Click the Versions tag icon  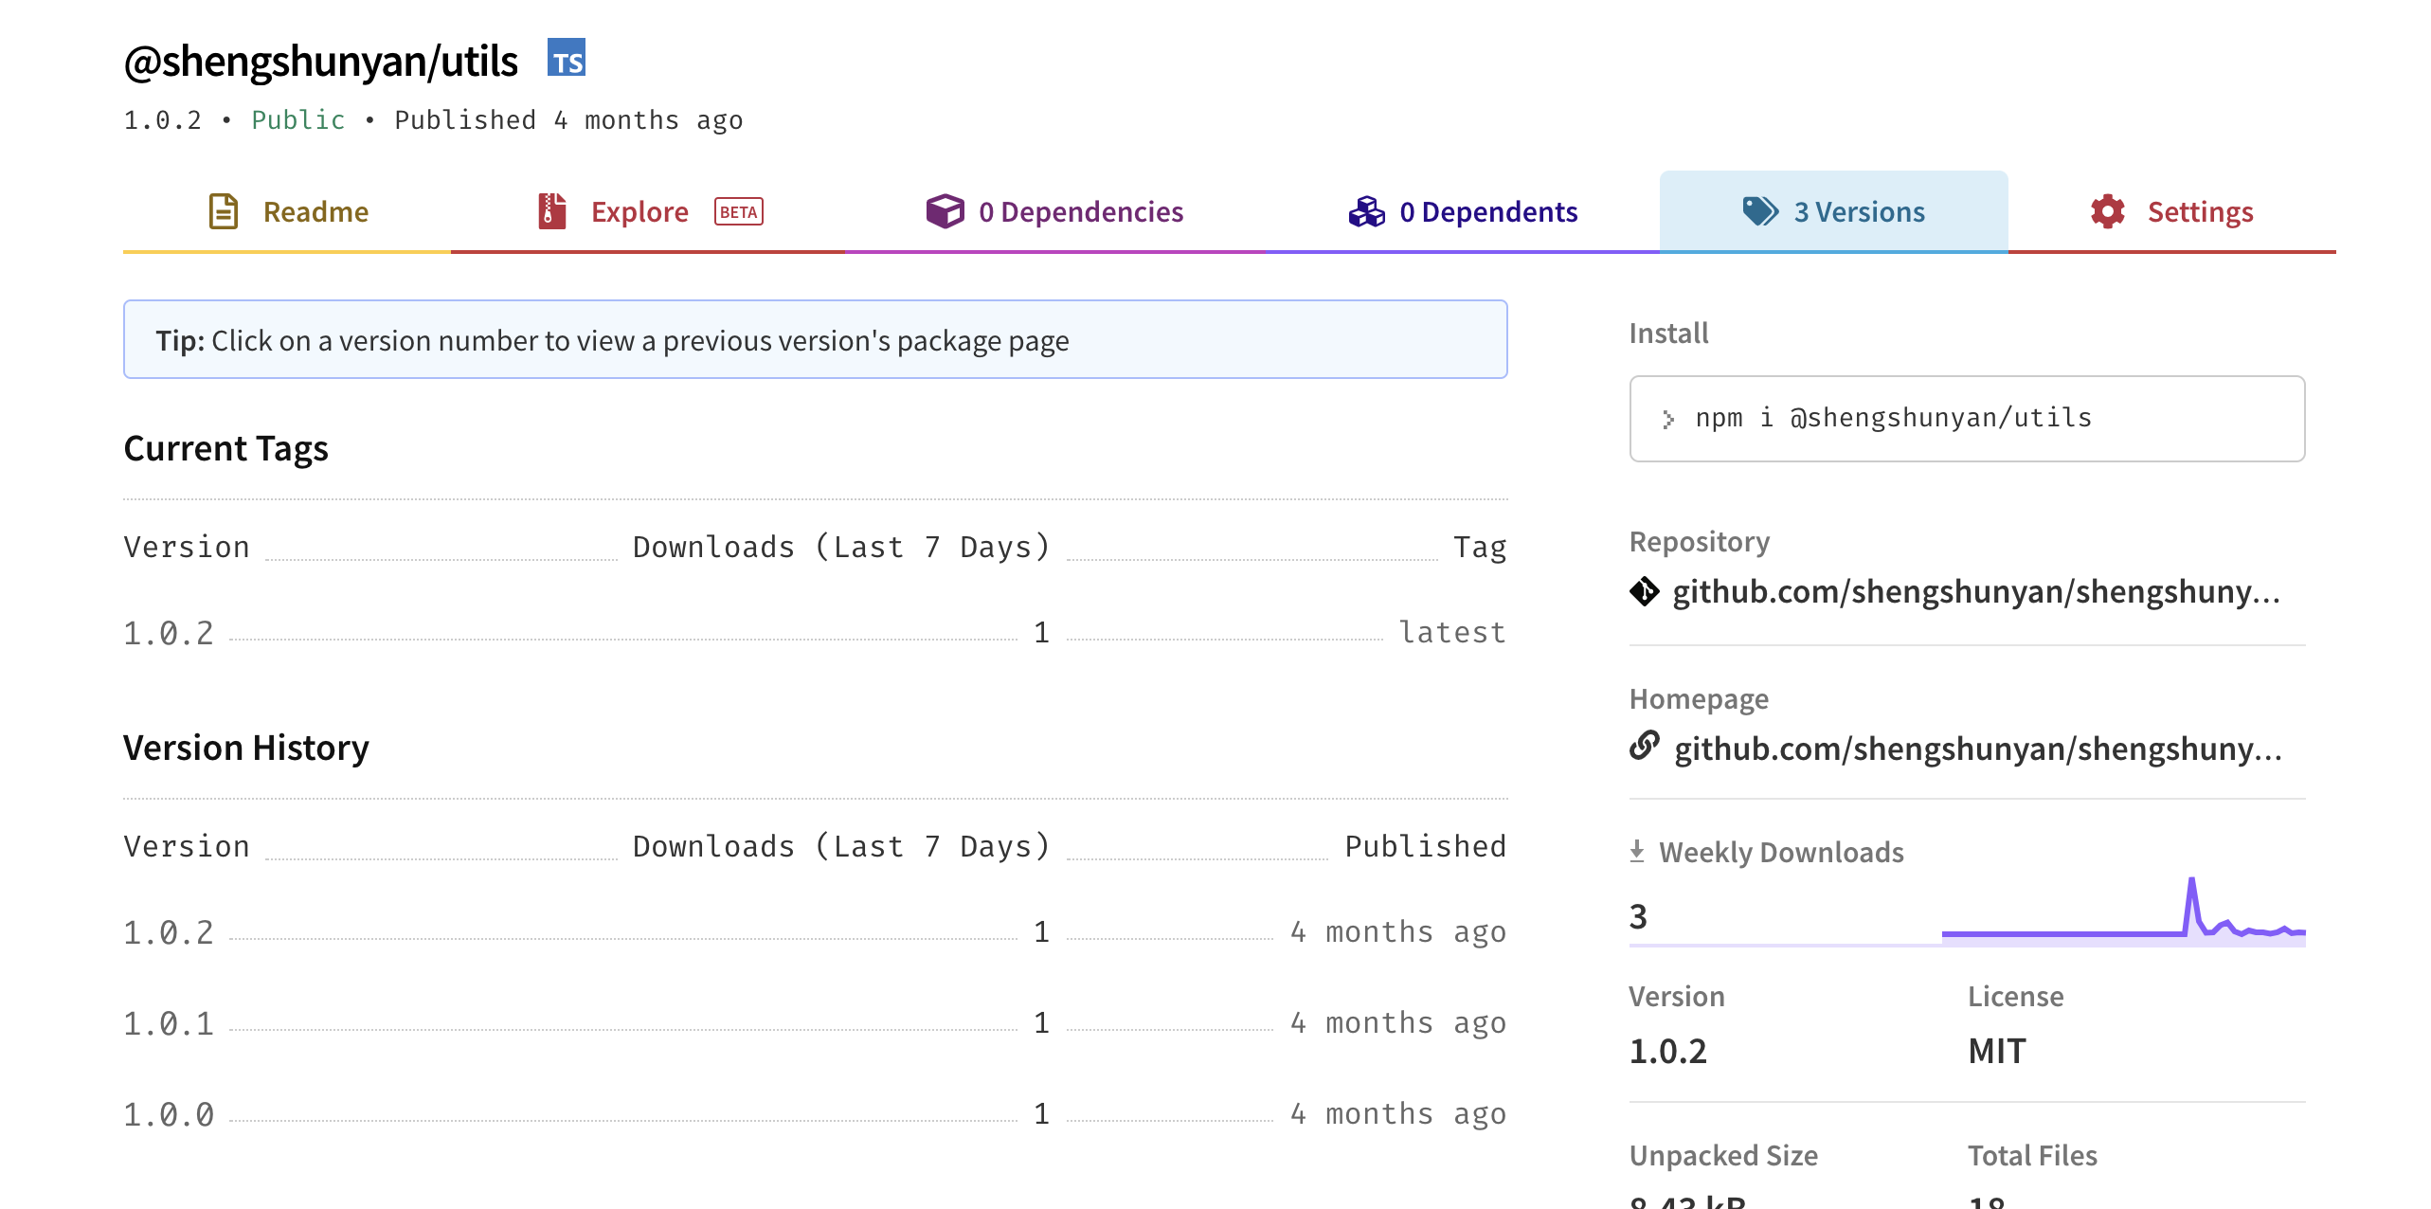pyautogui.click(x=1759, y=211)
